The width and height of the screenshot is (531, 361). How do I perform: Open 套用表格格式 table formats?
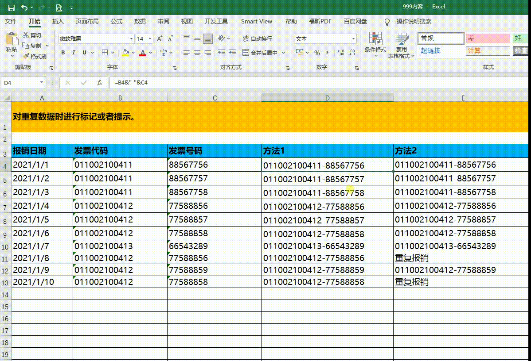click(x=401, y=45)
